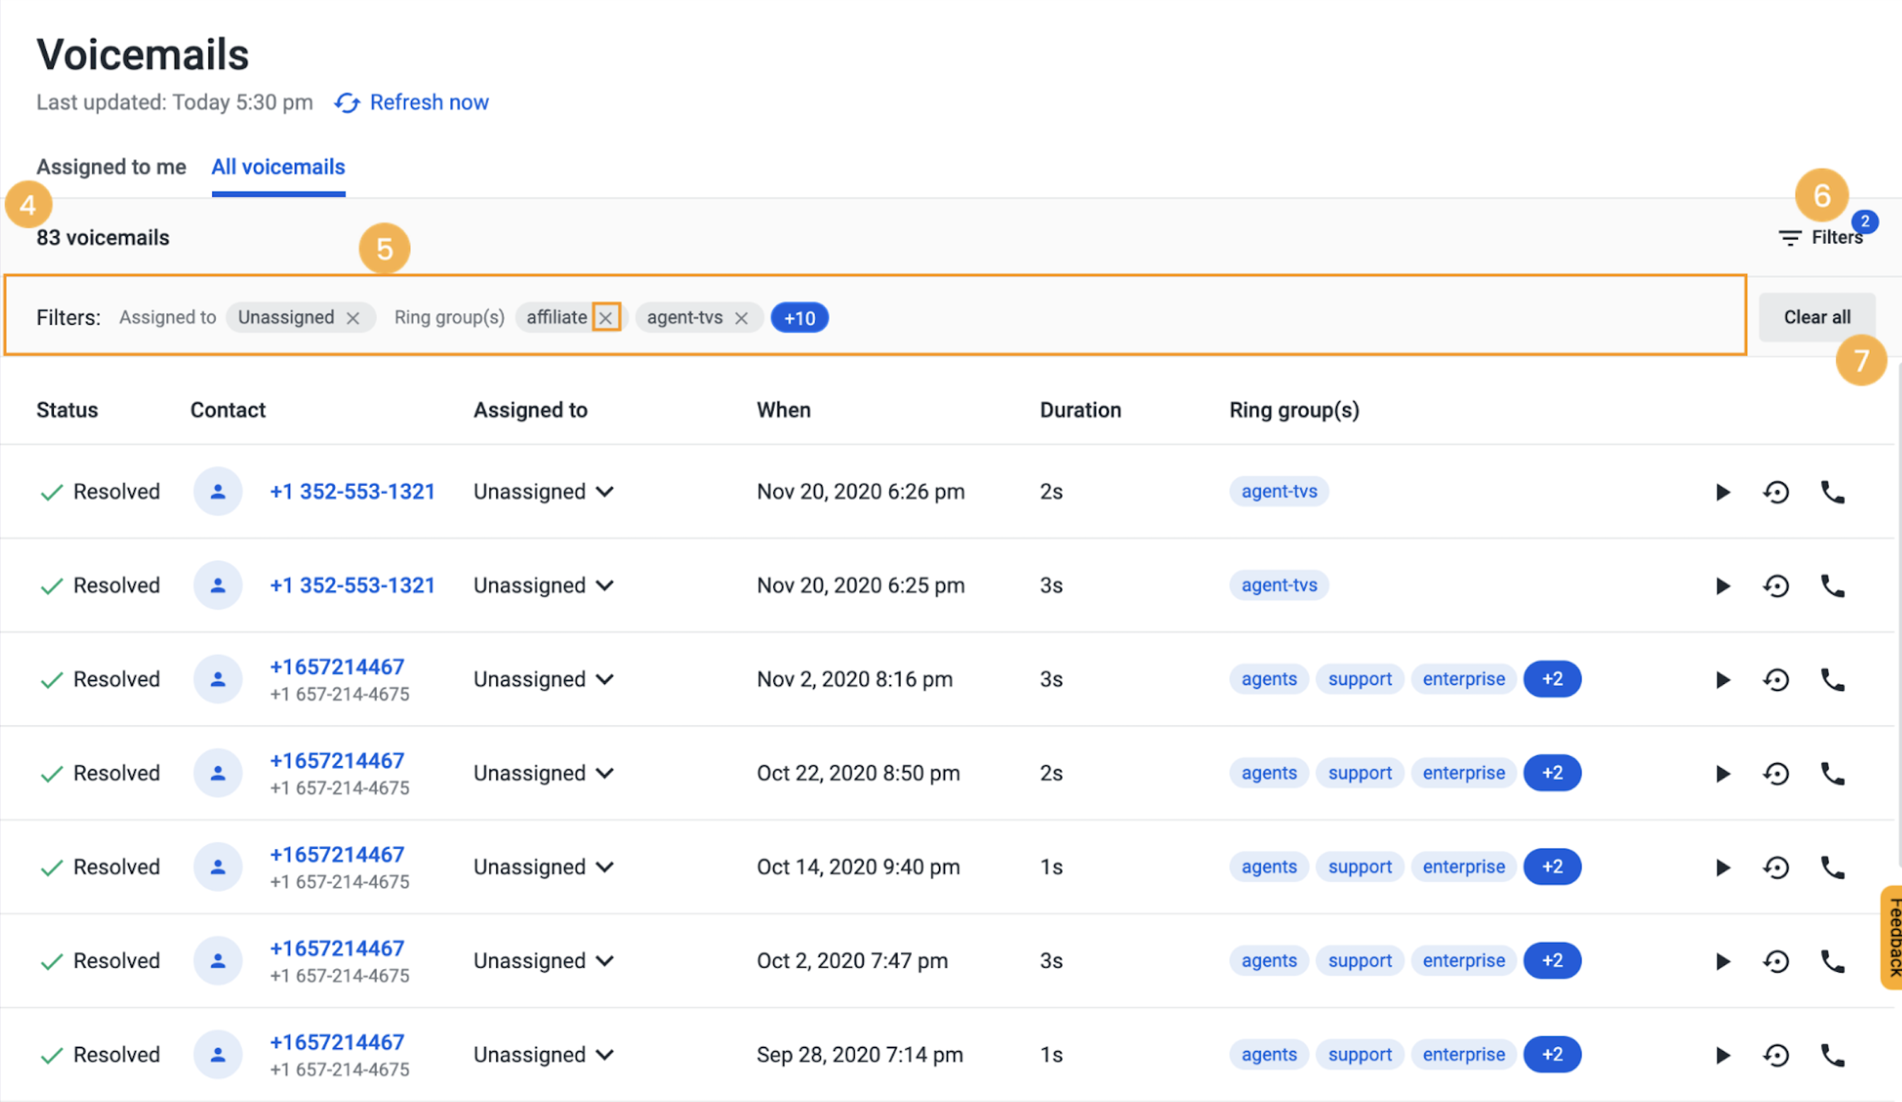Click phone icon in Sep 28 row

tap(1833, 1055)
